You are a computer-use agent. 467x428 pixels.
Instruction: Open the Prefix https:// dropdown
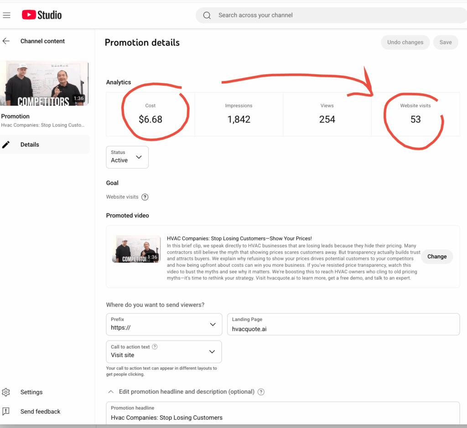click(164, 324)
